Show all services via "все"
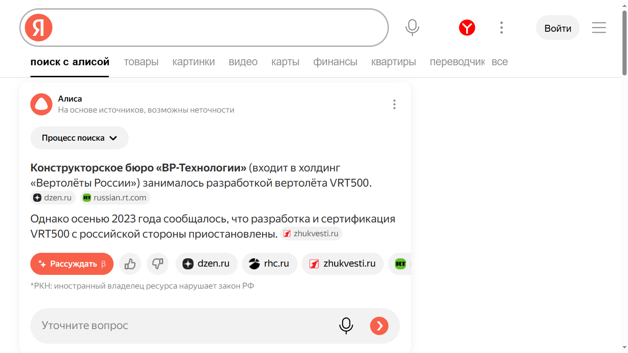 (x=500, y=62)
